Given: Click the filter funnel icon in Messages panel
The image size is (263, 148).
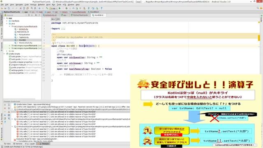Looking at the screenshot, I should pos(9,119).
